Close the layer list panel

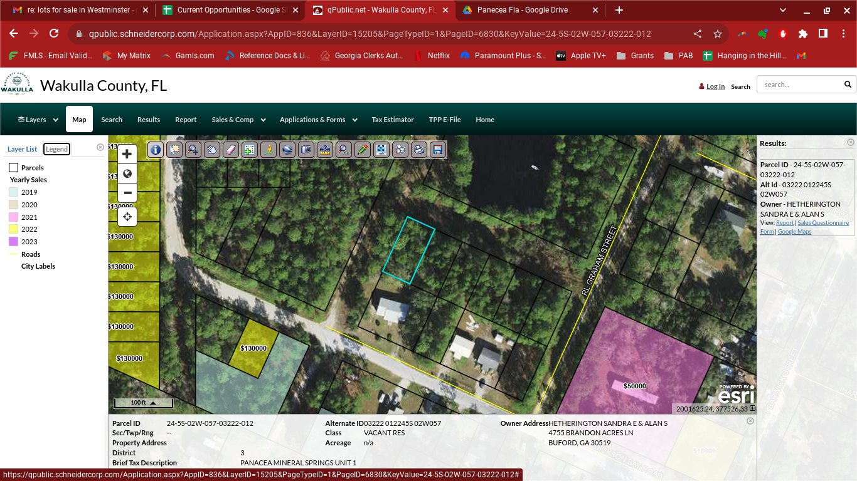[100, 147]
